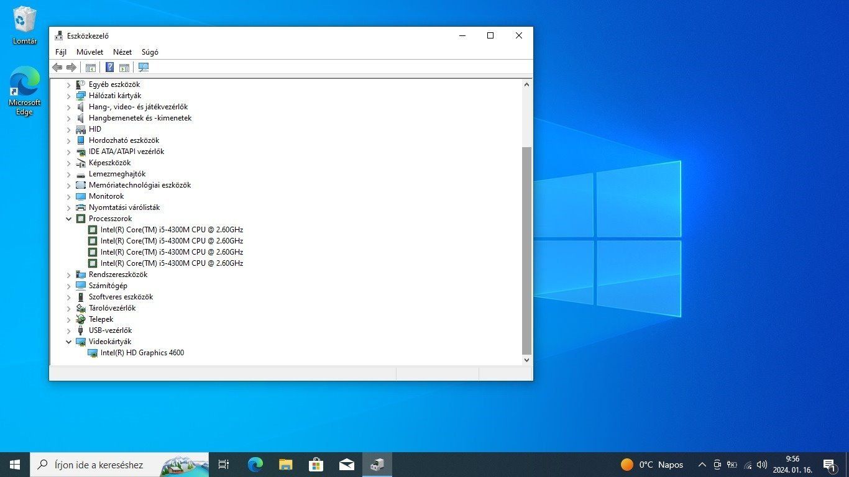Click the Képeszközök camera icon
The image size is (849, 477).
pyautogui.click(x=81, y=163)
